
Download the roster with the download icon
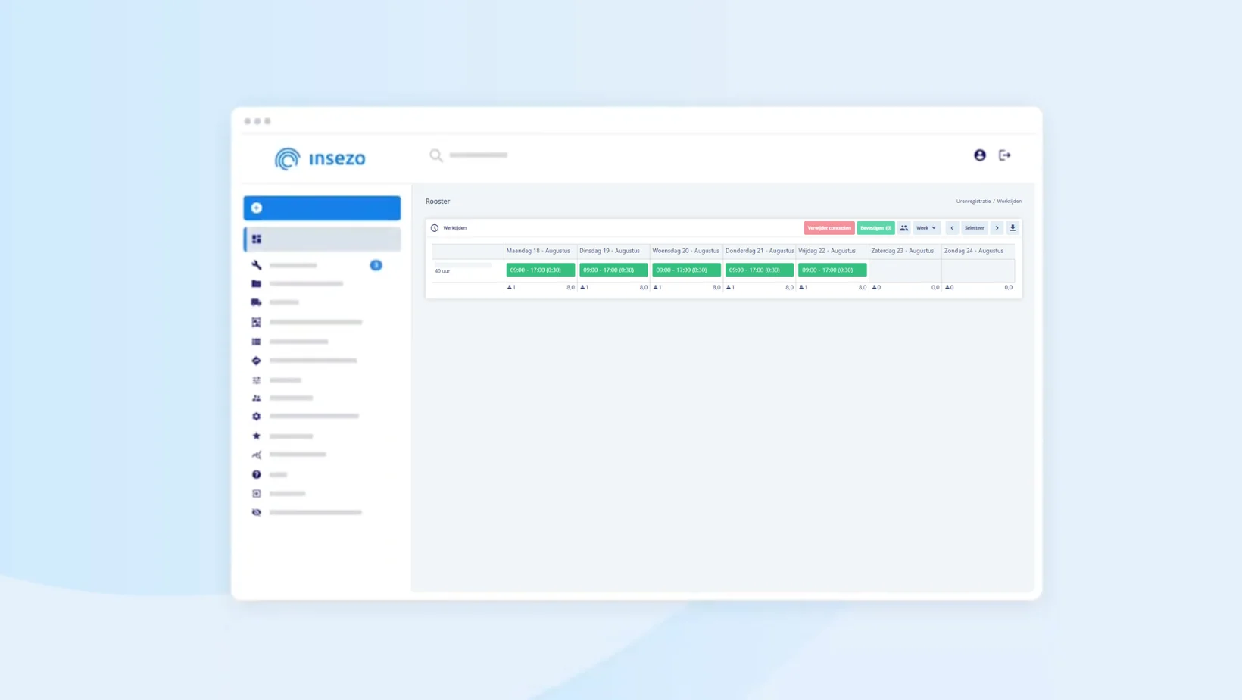1013,228
